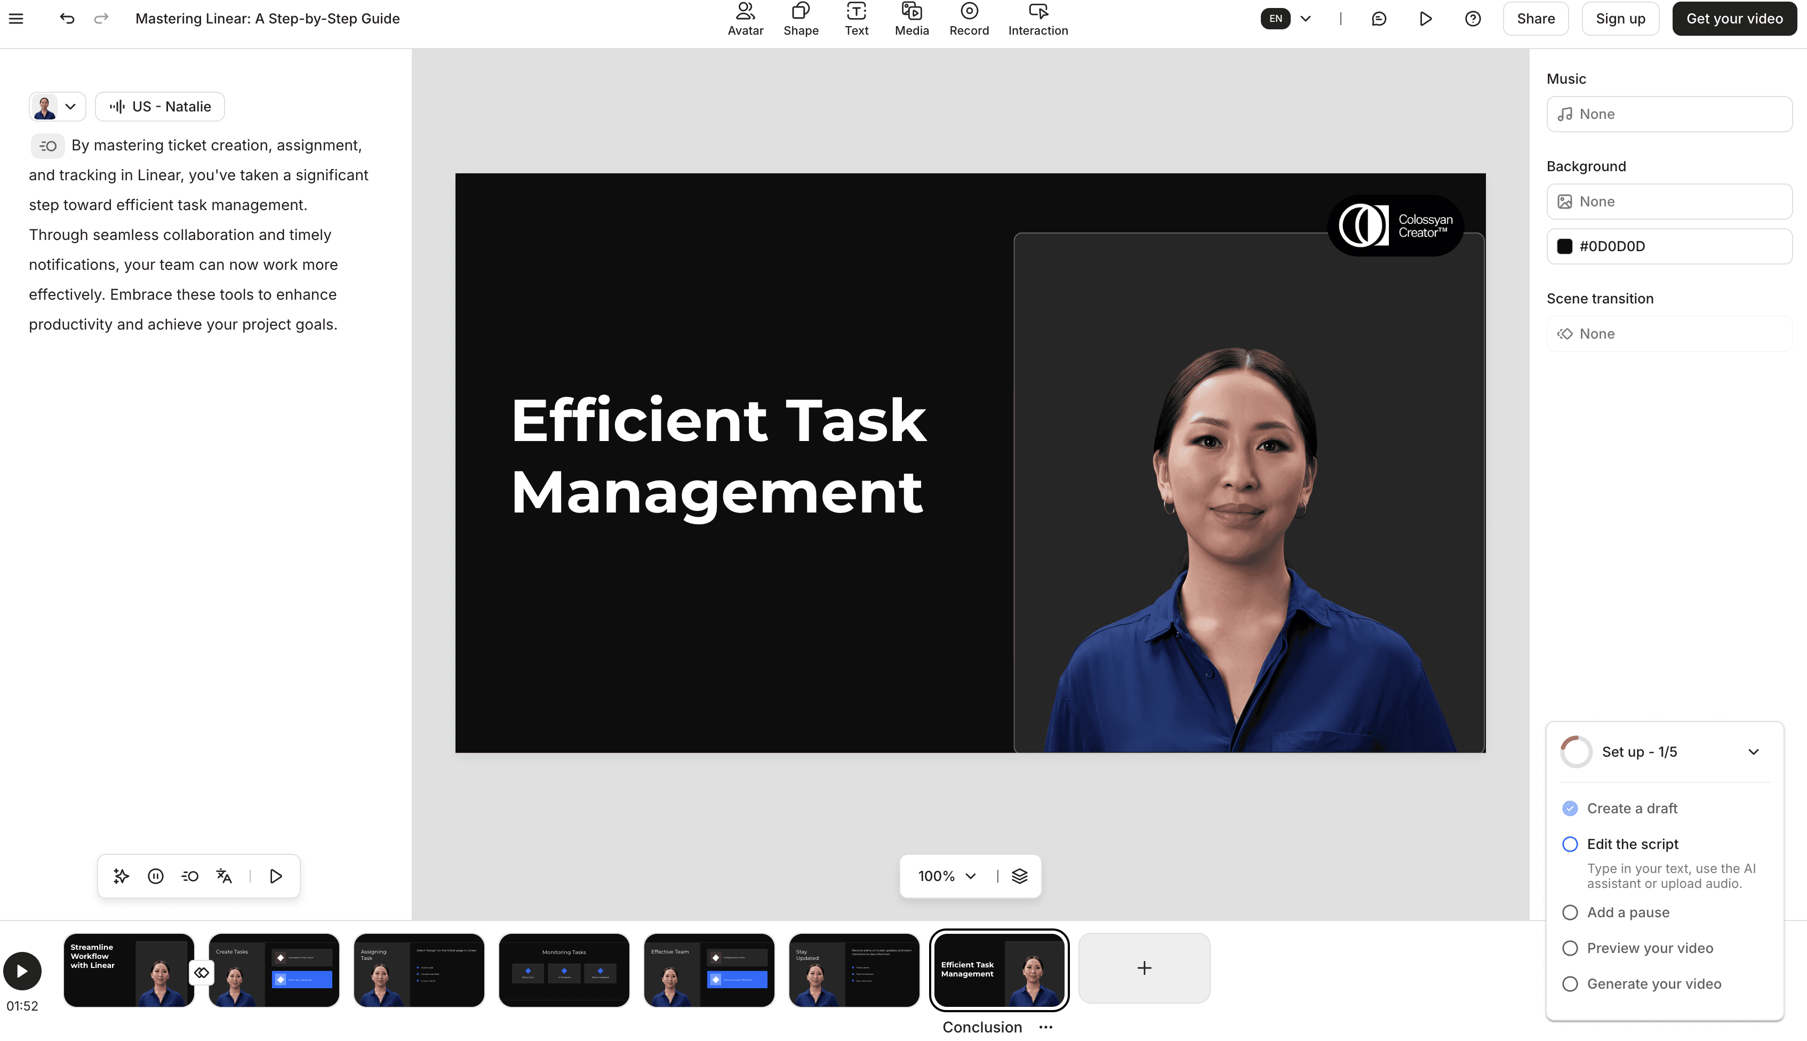Viewport: 1807px width, 1041px height.
Task: Open the Interaction tool
Action: click(1037, 19)
